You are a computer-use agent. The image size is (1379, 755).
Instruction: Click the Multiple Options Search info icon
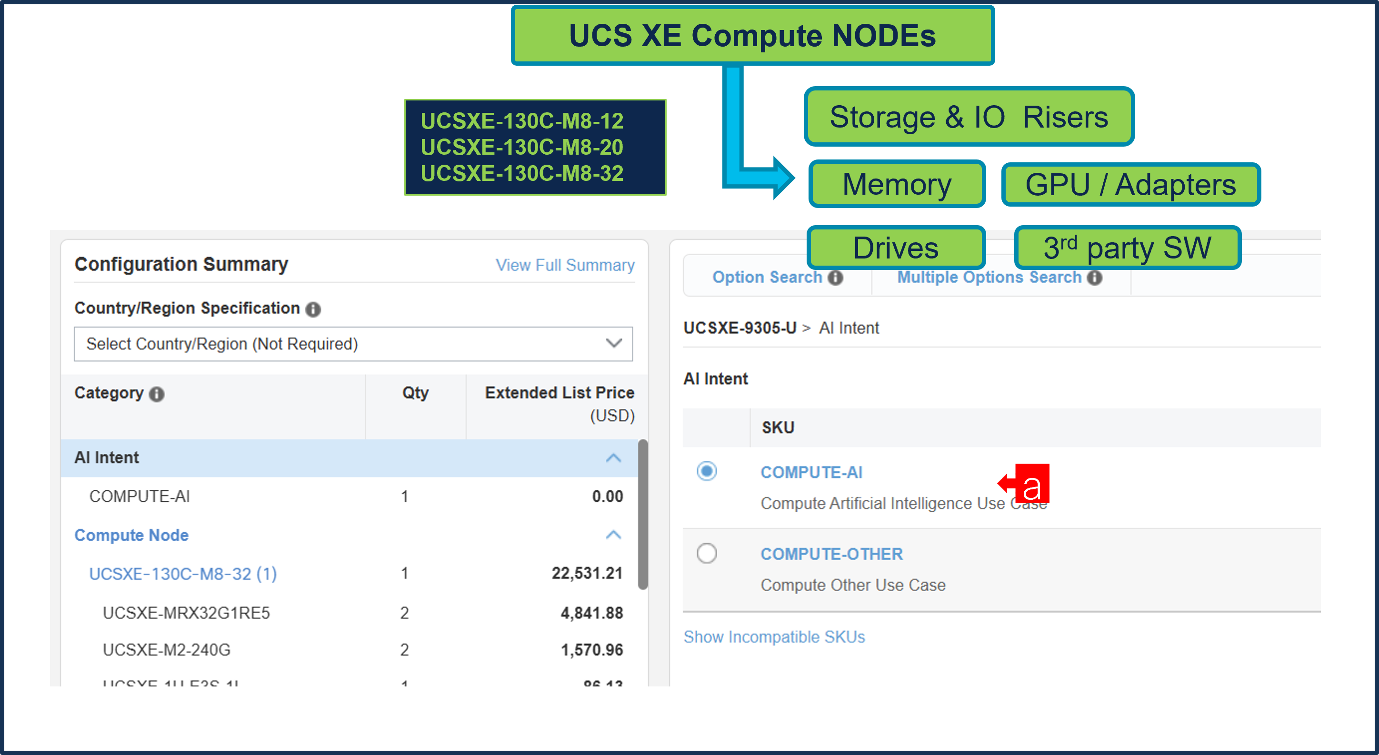1095,277
